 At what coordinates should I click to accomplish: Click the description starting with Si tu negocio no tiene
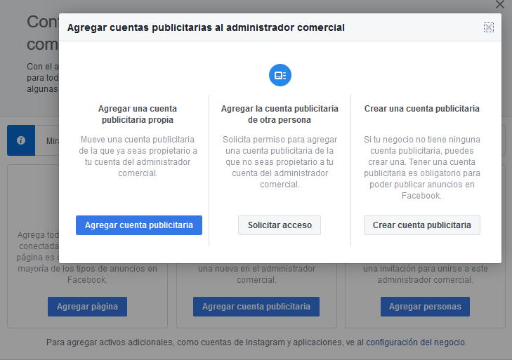tap(422, 168)
